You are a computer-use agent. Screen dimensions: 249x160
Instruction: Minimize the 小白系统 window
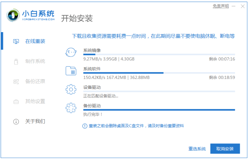tap(233, 6)
